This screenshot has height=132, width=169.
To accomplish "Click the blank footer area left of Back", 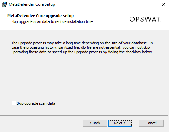I will (x=41, y=123).
